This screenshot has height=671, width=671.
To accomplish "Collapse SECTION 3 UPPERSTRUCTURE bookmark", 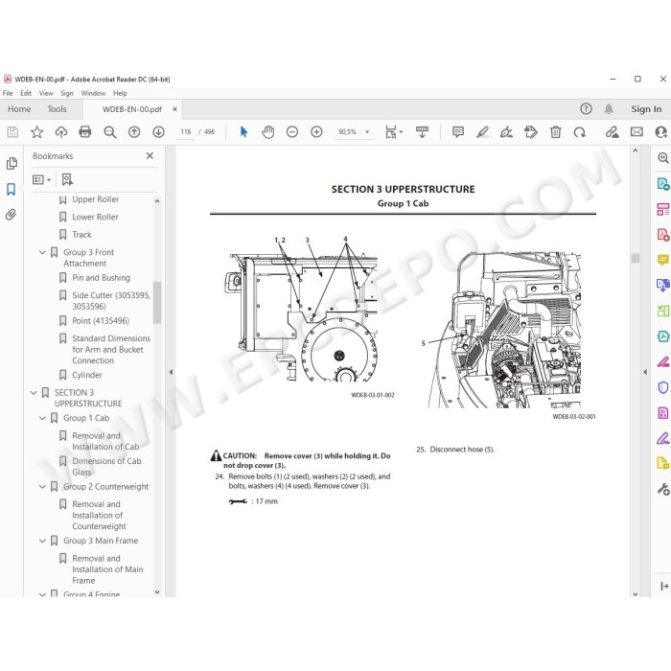I will [x=34, y=392].
